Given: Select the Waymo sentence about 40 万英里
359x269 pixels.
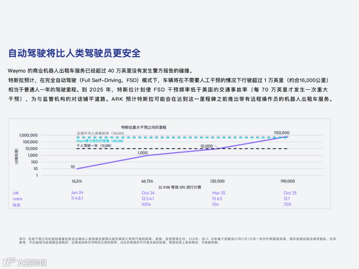Looking at the screenshot, I should (x=100, y=71).
